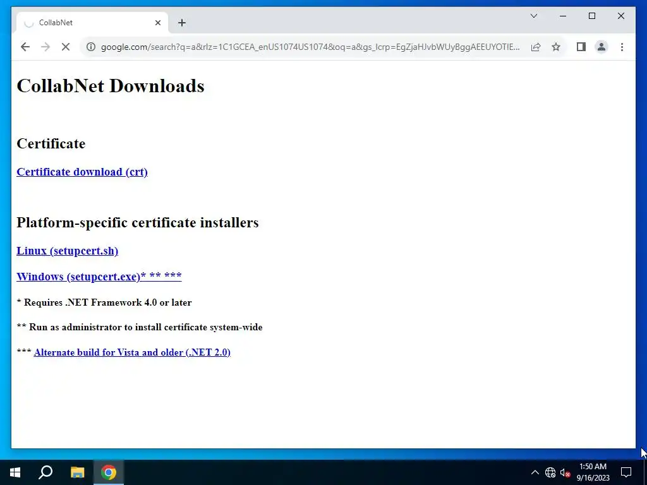This screenshot has width=647, height=485.
Task: Open the notification center icon
Action: point(626,472)
